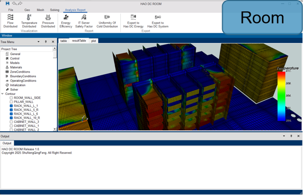This screenshot has width=303, height=195.
Task: Click the Temperature color legend bar
Action: click(x=281, y=96)
